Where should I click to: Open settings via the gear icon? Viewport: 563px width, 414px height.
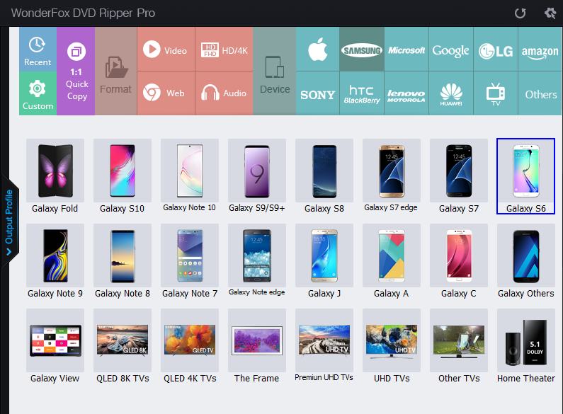(550, 13)
